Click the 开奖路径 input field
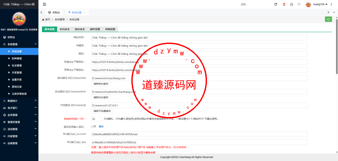The image size is (338, 161). (199, 105)
